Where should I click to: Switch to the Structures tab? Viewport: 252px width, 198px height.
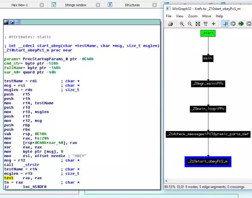coord(132,5)
